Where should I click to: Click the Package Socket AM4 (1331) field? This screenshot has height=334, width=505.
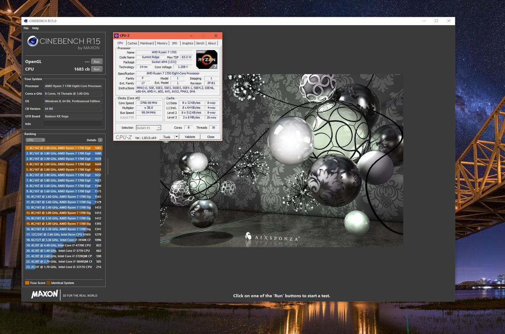click(x=164, y=62)
